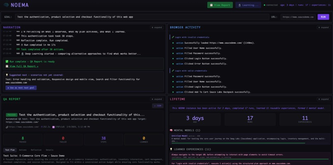Click the green checkmark icon at Run complete
The height and width of the screenshot is (165, 333).
tap(7, 62)
